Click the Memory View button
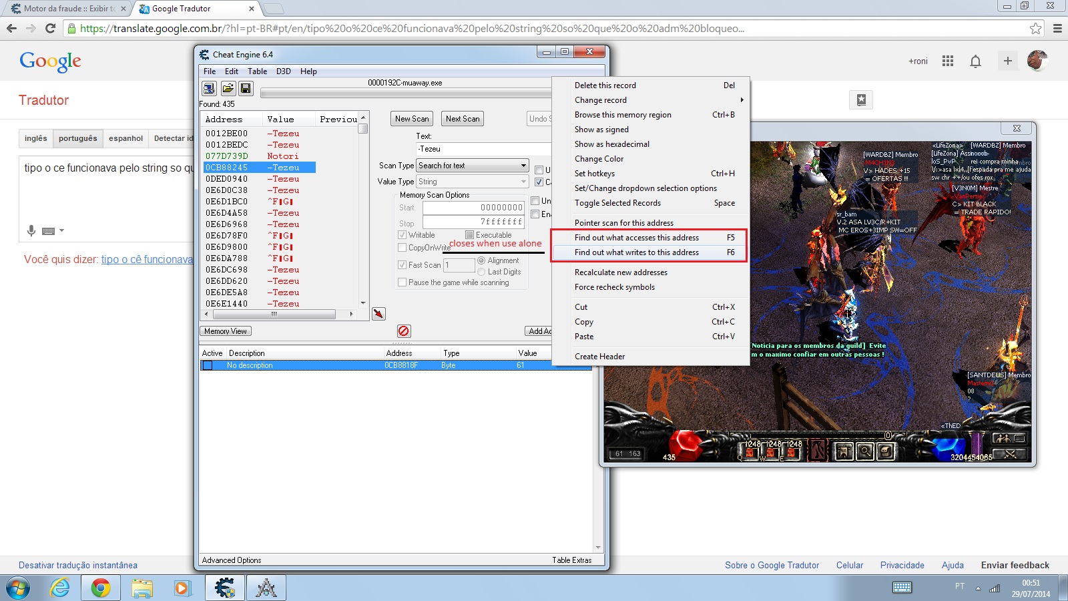This screenshot has width=1068, height=601. (226, 331)
